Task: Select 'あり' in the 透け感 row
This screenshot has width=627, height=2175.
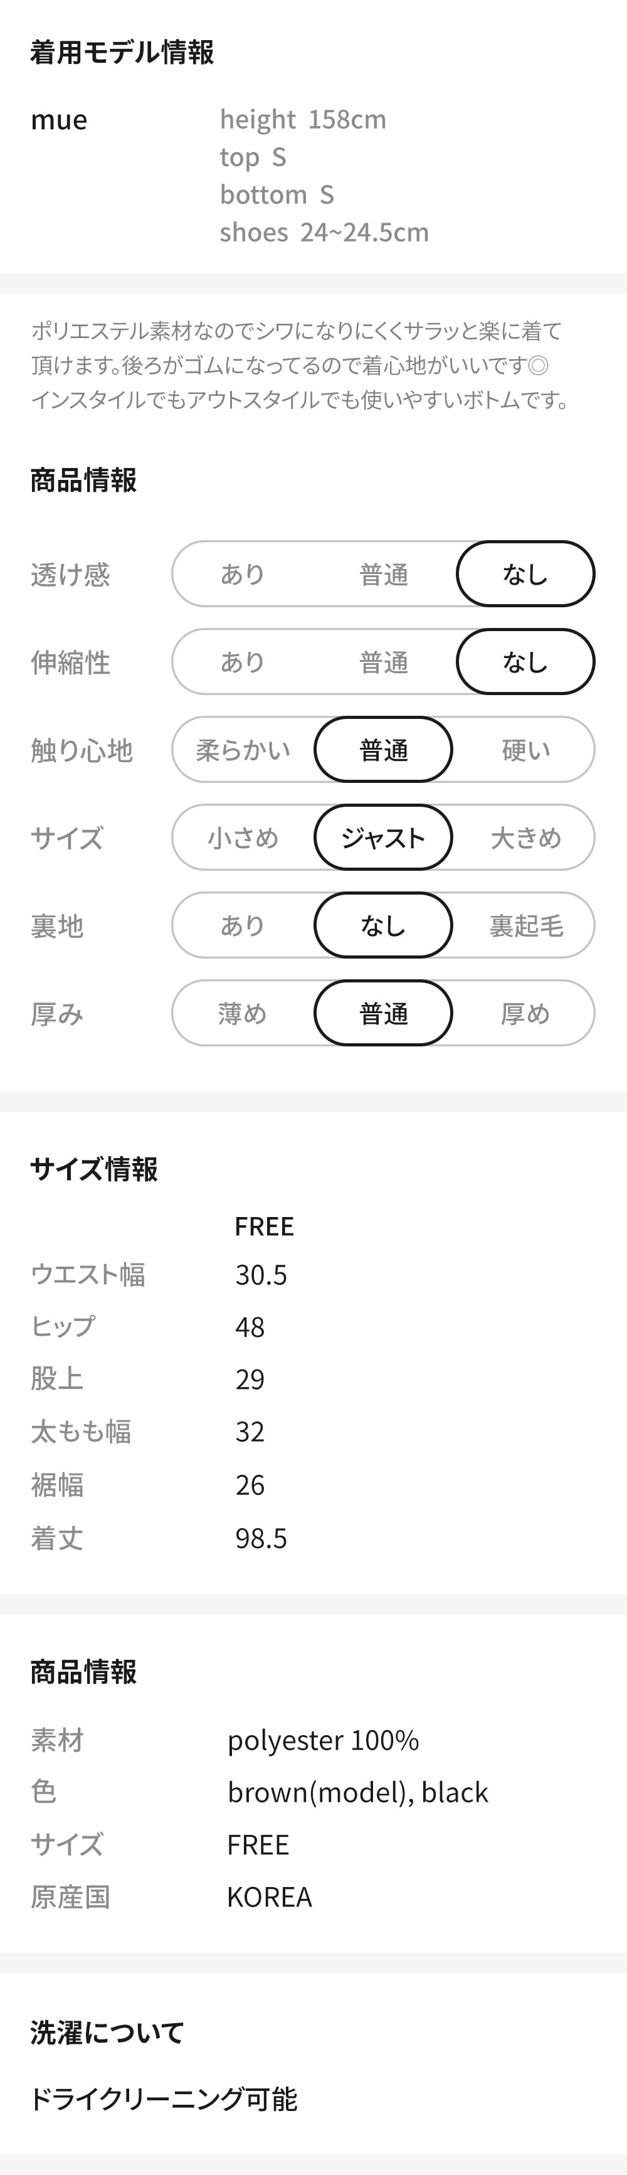Action: [243, 574]
